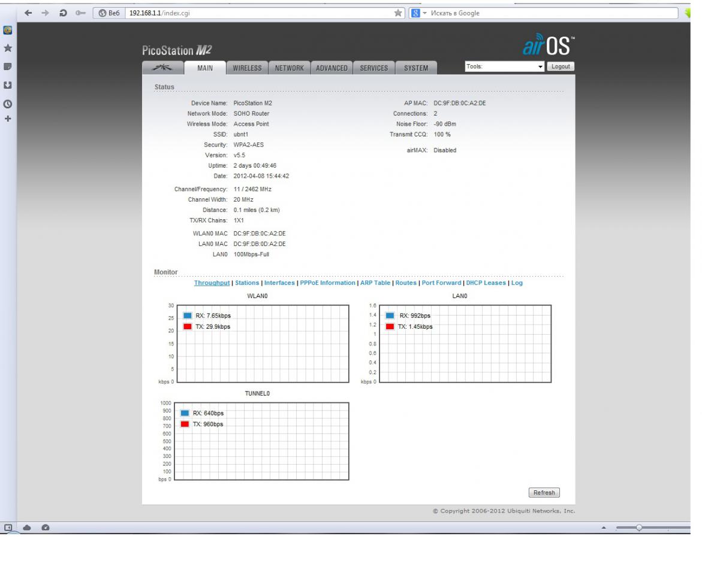Open the Routes link
The height and width of the screenshot is (561, 702).
[x=406, y=283]
